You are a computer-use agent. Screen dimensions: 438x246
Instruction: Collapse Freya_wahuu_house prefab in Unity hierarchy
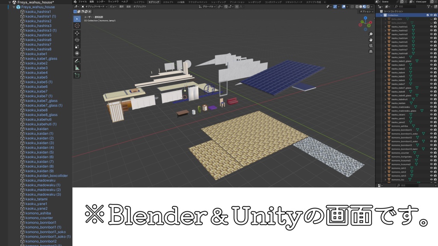tap(14, 7)
